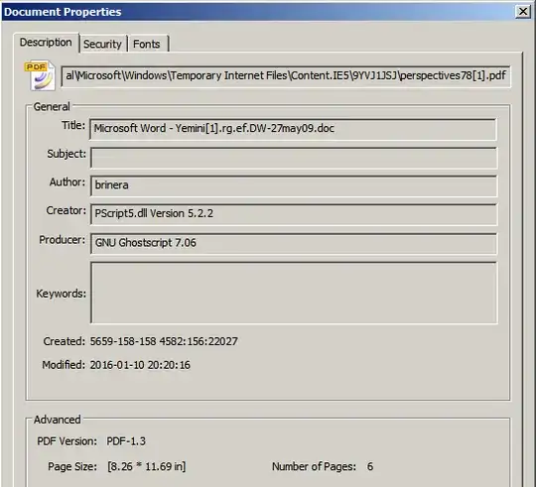Open the Fonts tab
536x487 pixels.
point(147,44)
